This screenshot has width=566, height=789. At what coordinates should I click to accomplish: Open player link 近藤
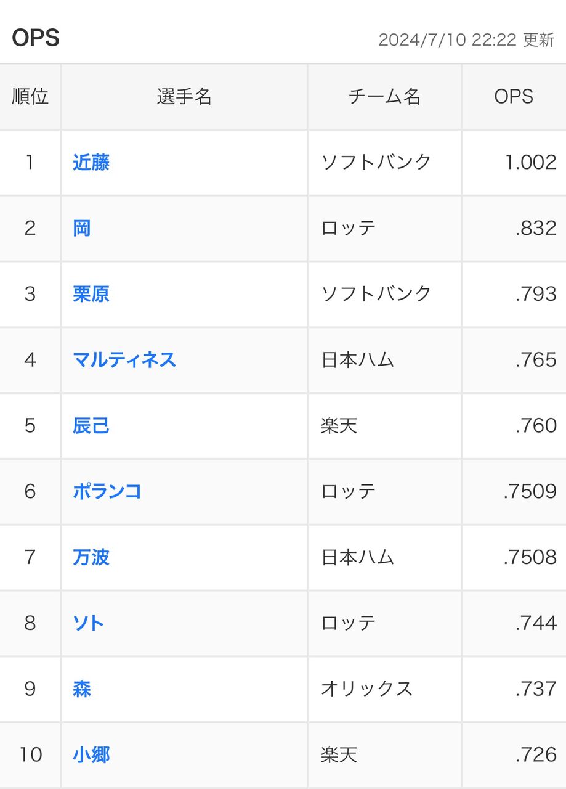point(91,163)
